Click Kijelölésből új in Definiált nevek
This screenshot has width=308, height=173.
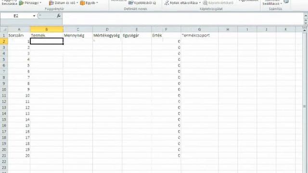click(x=142, y=3)
